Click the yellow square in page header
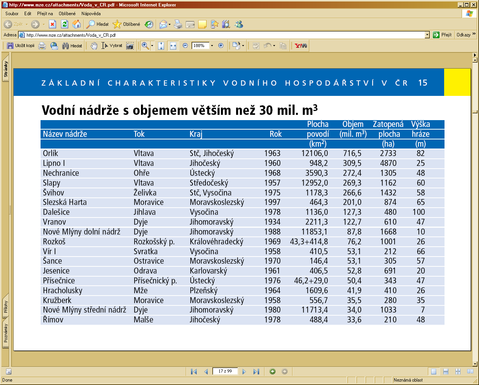 coord(457,82)
